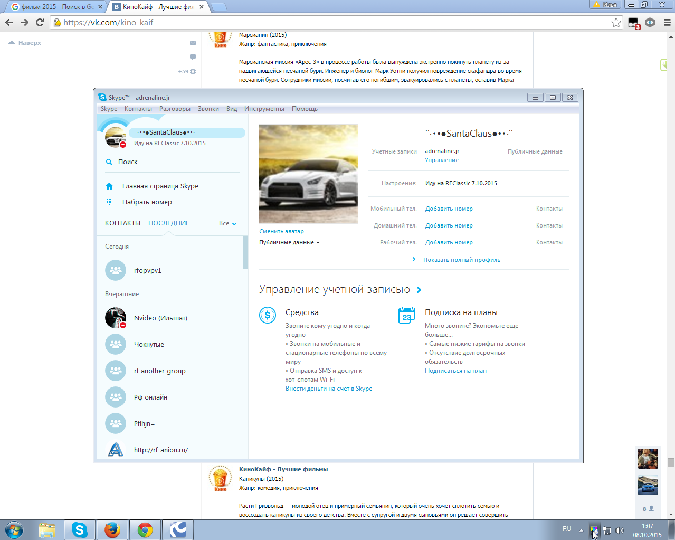Open File Explorer from the taskbar

tap(47, 530)
